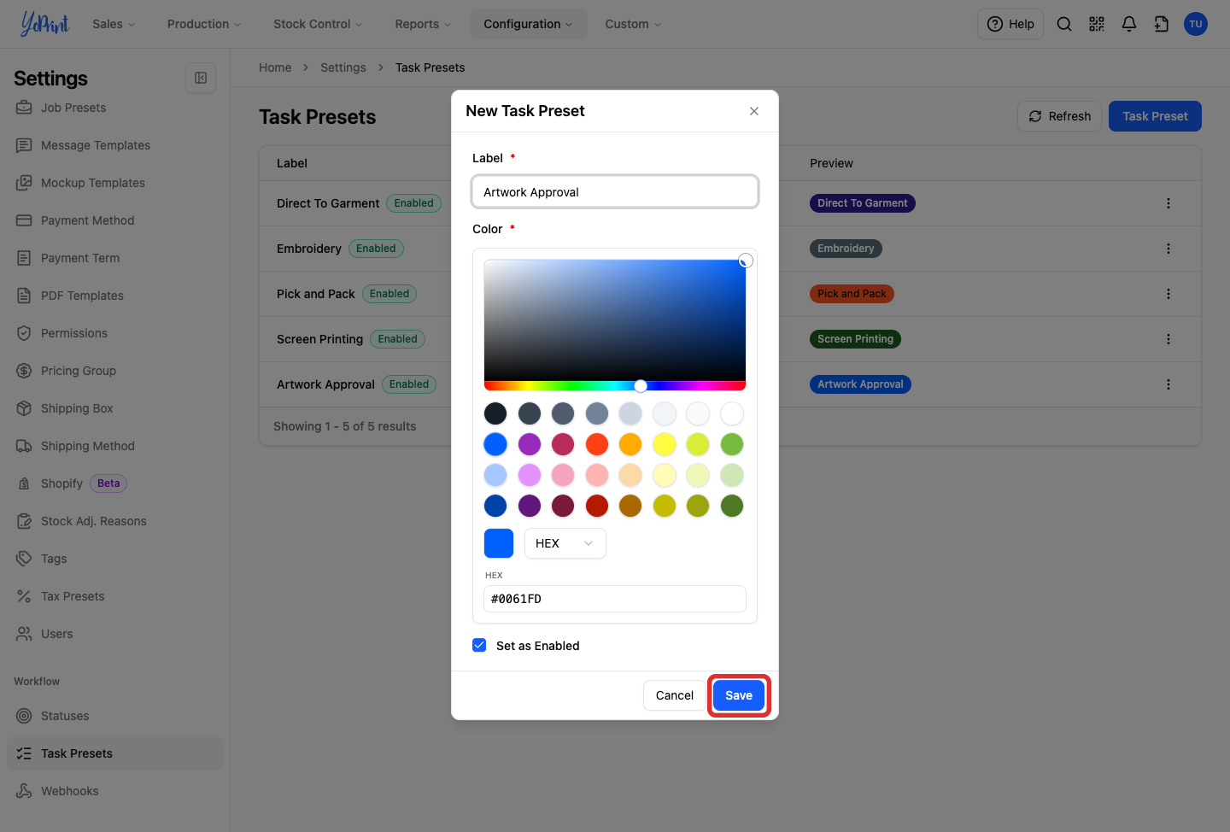Image resolution: width=1230 pixels, height=832 pixels.
Task: Click the blue Task Preset button
Action: point(1155,116)
